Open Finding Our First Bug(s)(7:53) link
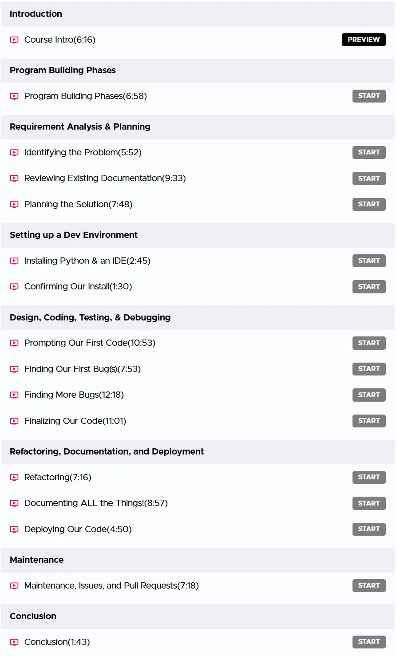The image size is (396, 656). tap(83, 369)
